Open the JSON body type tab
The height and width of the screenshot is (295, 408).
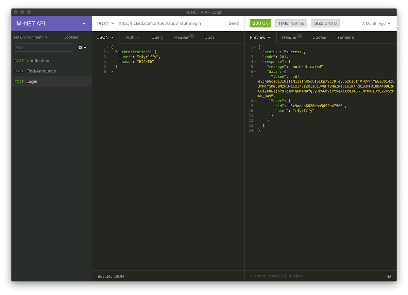(105, 37)
